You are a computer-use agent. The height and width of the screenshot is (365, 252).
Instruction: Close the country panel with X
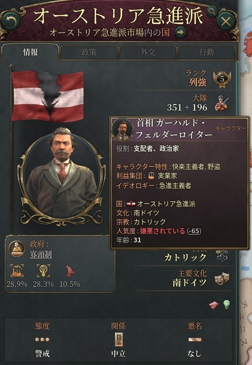point(226,22)
